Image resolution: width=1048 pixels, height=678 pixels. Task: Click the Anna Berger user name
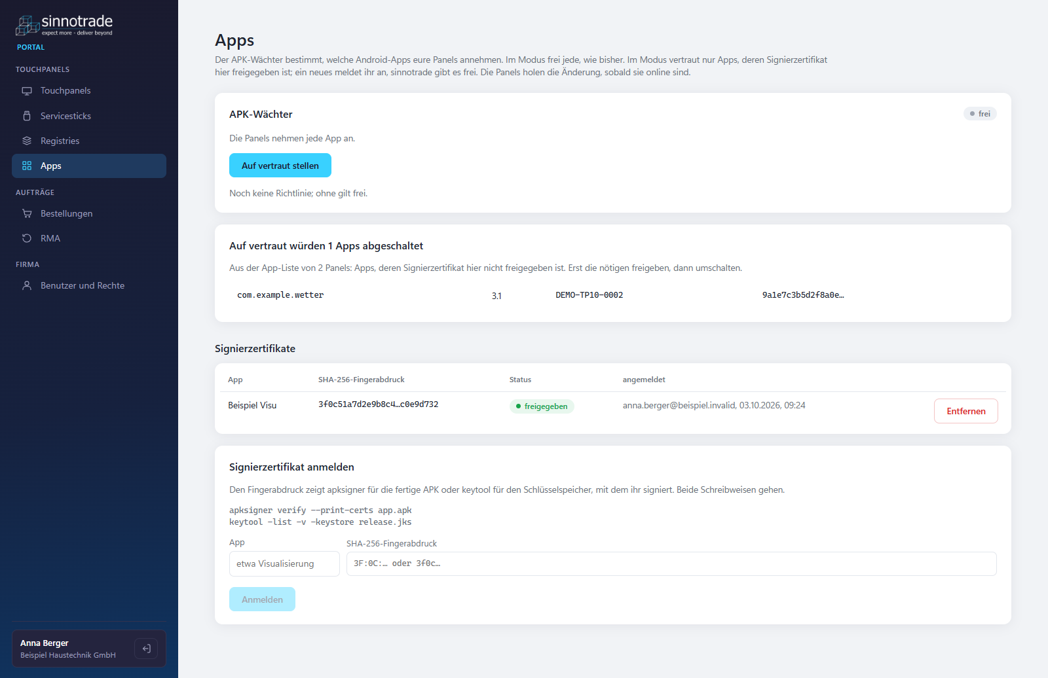[x=44, y=643]
